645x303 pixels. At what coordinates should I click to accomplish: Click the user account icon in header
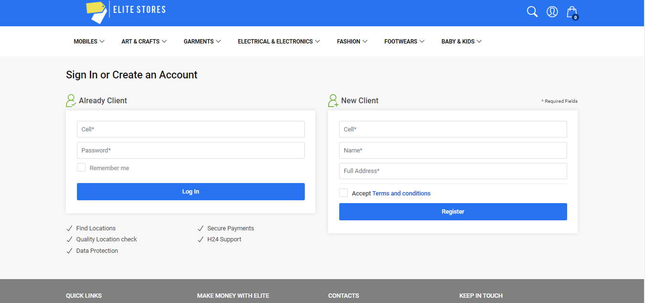(552, 11)
